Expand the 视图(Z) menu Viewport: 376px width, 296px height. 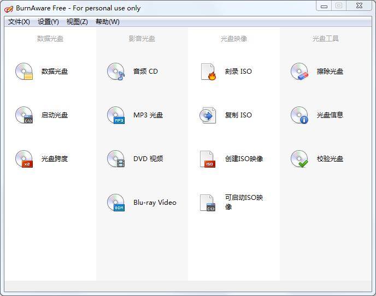[77, 22]
